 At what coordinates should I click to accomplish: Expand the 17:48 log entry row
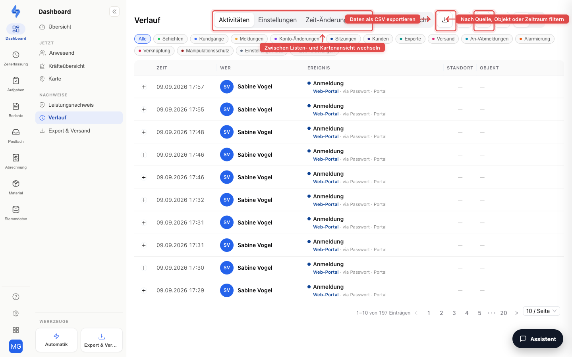click(x=144, y=132)
